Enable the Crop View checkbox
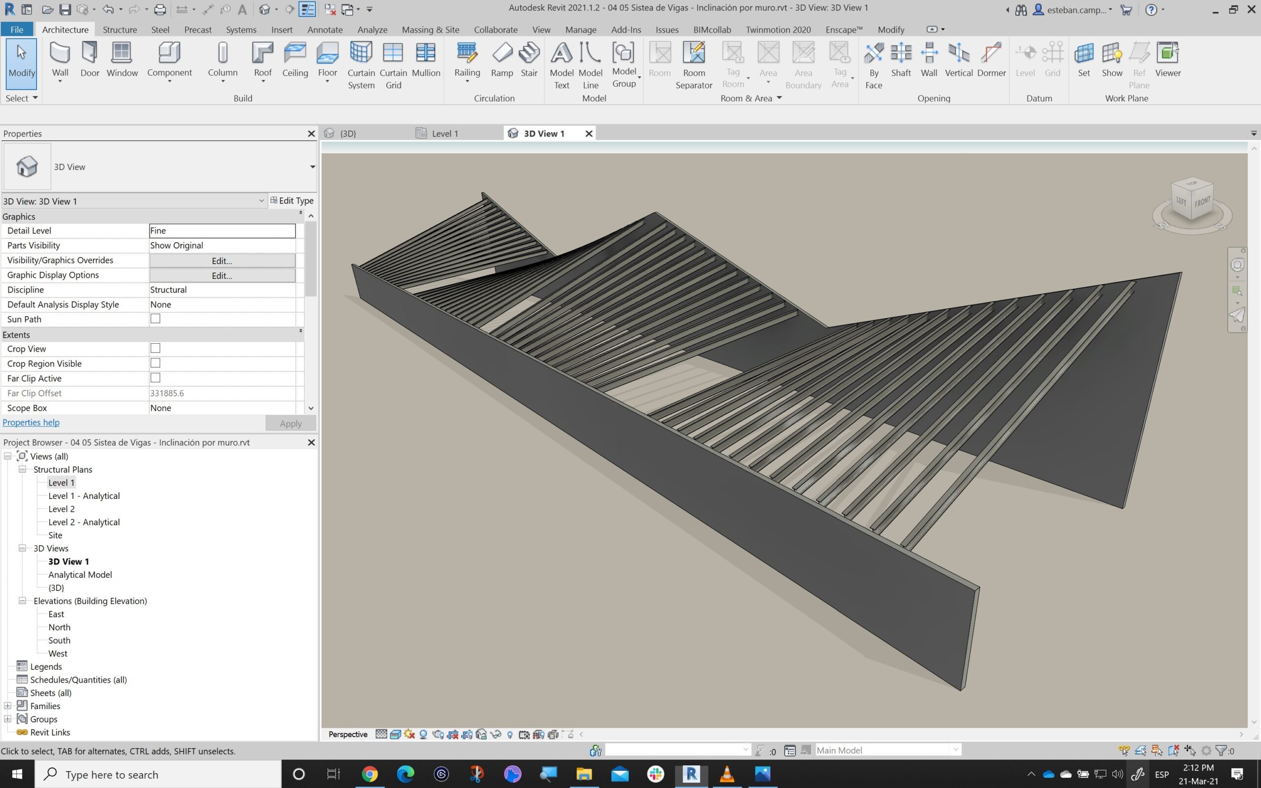 pos(155,348)
